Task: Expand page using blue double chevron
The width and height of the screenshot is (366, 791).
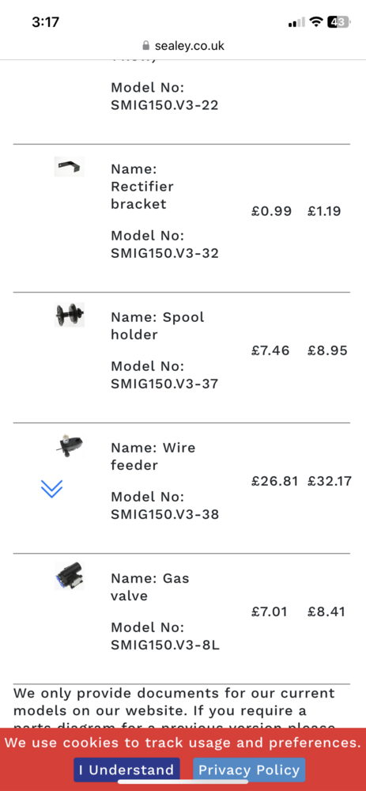Action: (x=51, y=489)
